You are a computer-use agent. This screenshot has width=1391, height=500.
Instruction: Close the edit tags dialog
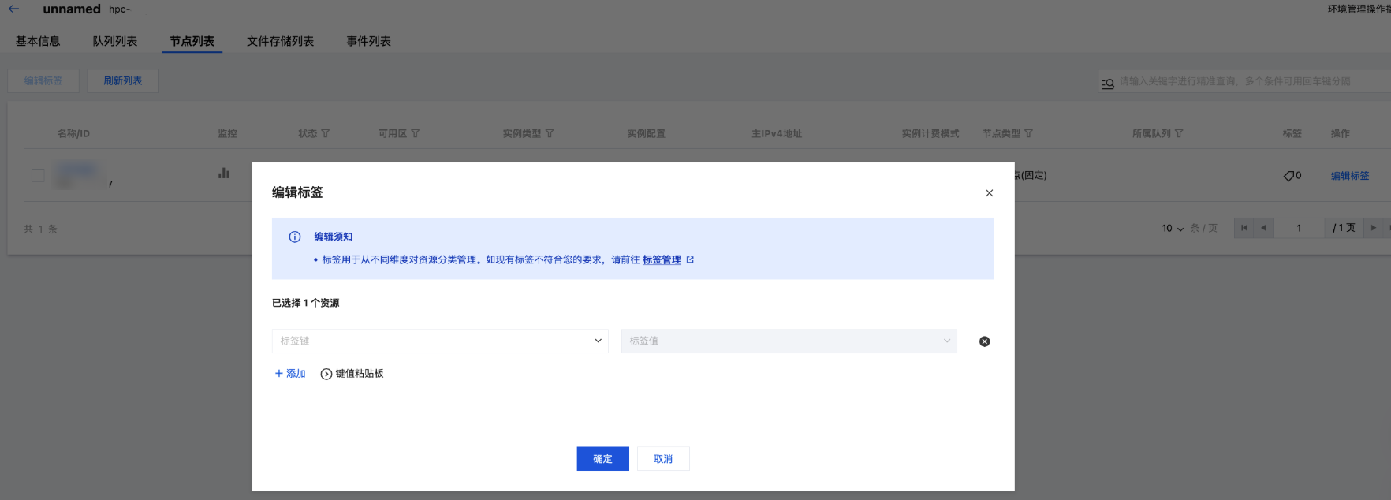(989, 193)
